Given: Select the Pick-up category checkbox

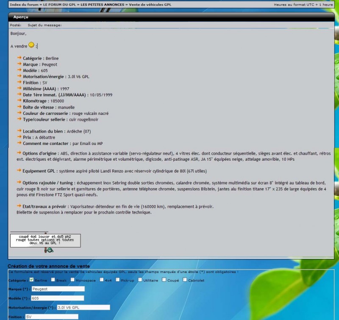Looking at the screenshot, I should 117,280.
